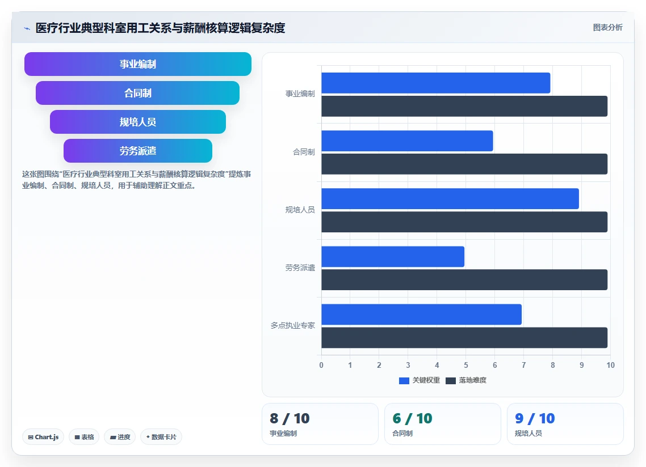This screenshot has height=467, width=646.
Task: Toggle the 关键权重 legend series
Action: pos(420,380)
